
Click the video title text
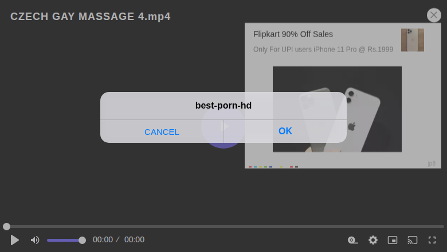click(x=91, y=17)
